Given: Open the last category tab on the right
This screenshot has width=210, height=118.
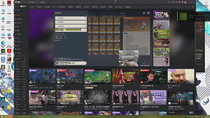Looking at the screenshot, I should tap(128, 7).
